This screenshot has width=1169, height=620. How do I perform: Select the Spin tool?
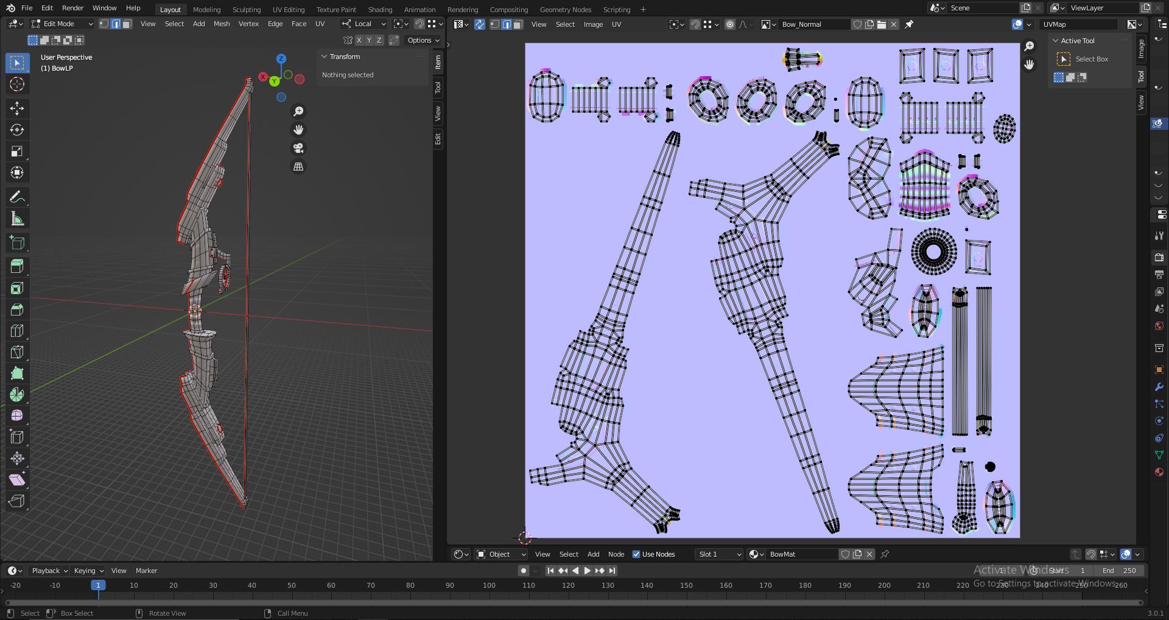pos(17,395)
